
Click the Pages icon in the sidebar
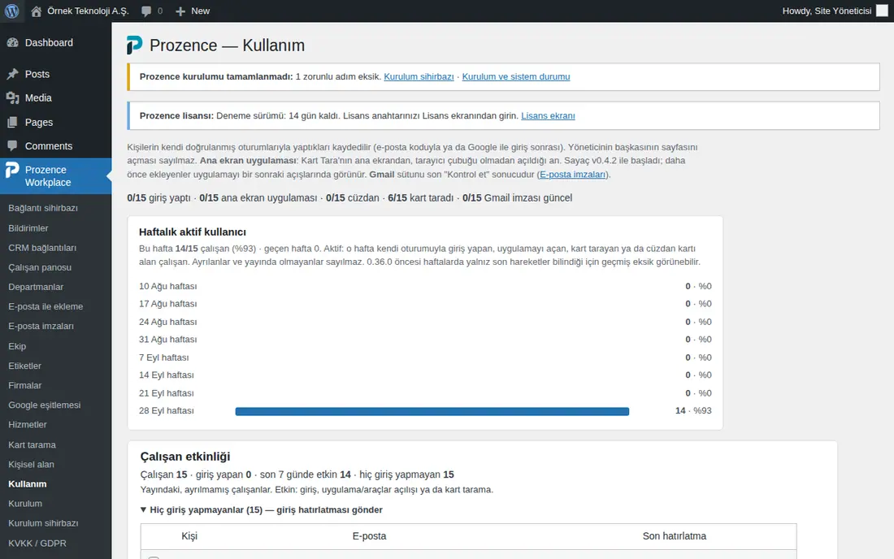pyautogui.click(x=12, y=123)
